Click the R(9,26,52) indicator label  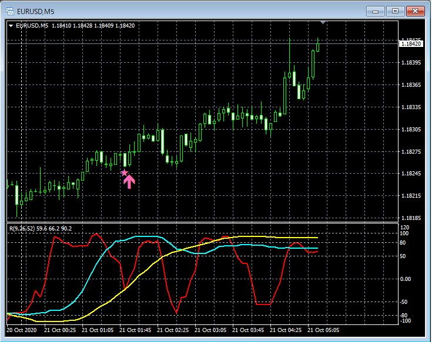[x=41, y=228]
